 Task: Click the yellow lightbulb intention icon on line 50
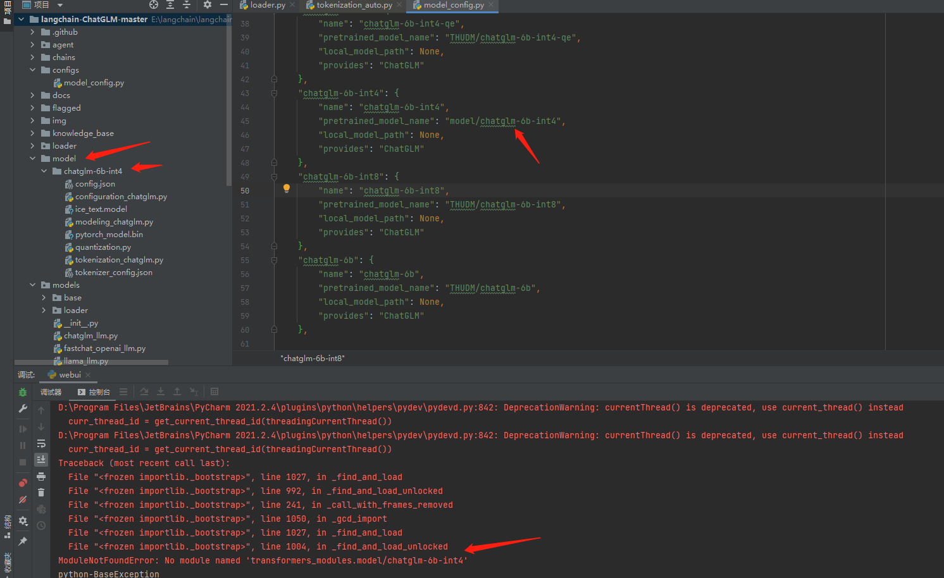coord(287,188)
